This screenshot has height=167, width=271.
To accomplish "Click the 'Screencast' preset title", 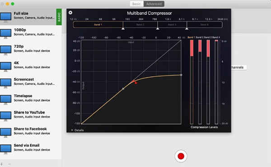I will click(24, 79).
